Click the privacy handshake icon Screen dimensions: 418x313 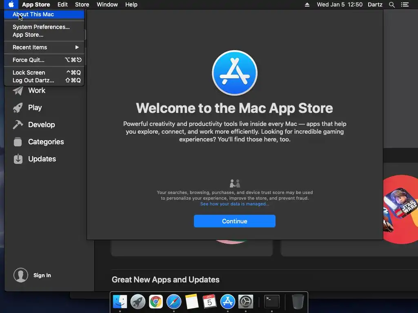click(235, 183)
